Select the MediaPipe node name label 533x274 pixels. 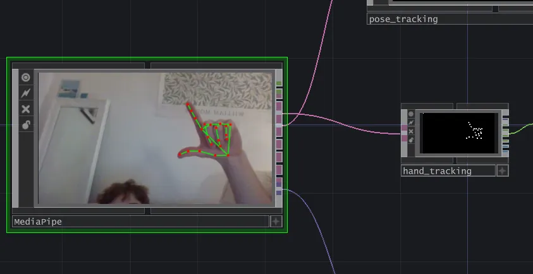tap(140, 222)
